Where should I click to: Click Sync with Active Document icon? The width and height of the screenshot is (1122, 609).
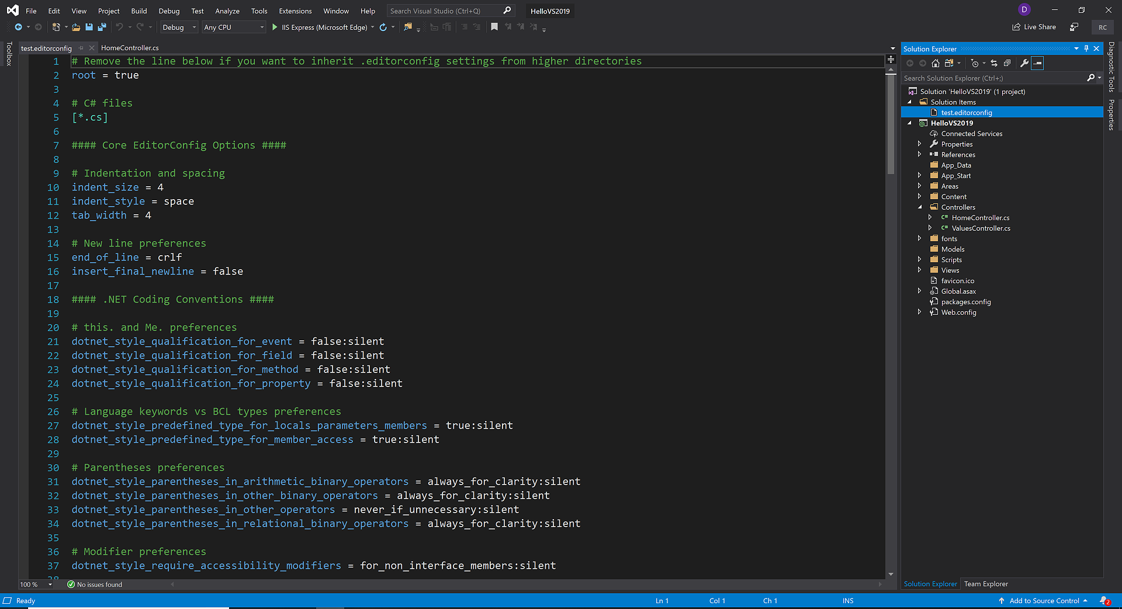pos(994,63)
